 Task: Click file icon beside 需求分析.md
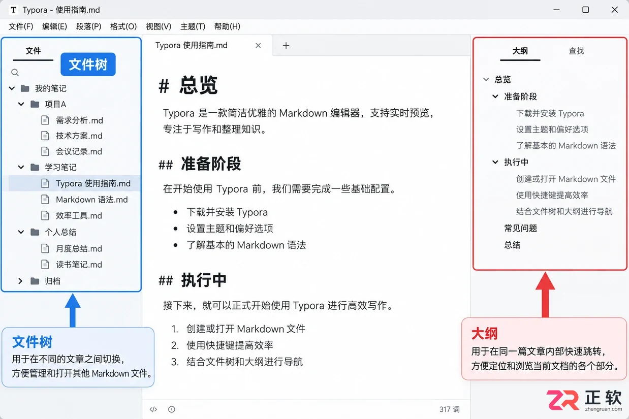[45, 120]
